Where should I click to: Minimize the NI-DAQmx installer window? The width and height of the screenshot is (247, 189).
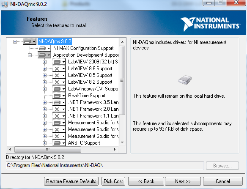pyautogui.click(x=209, y=3)
